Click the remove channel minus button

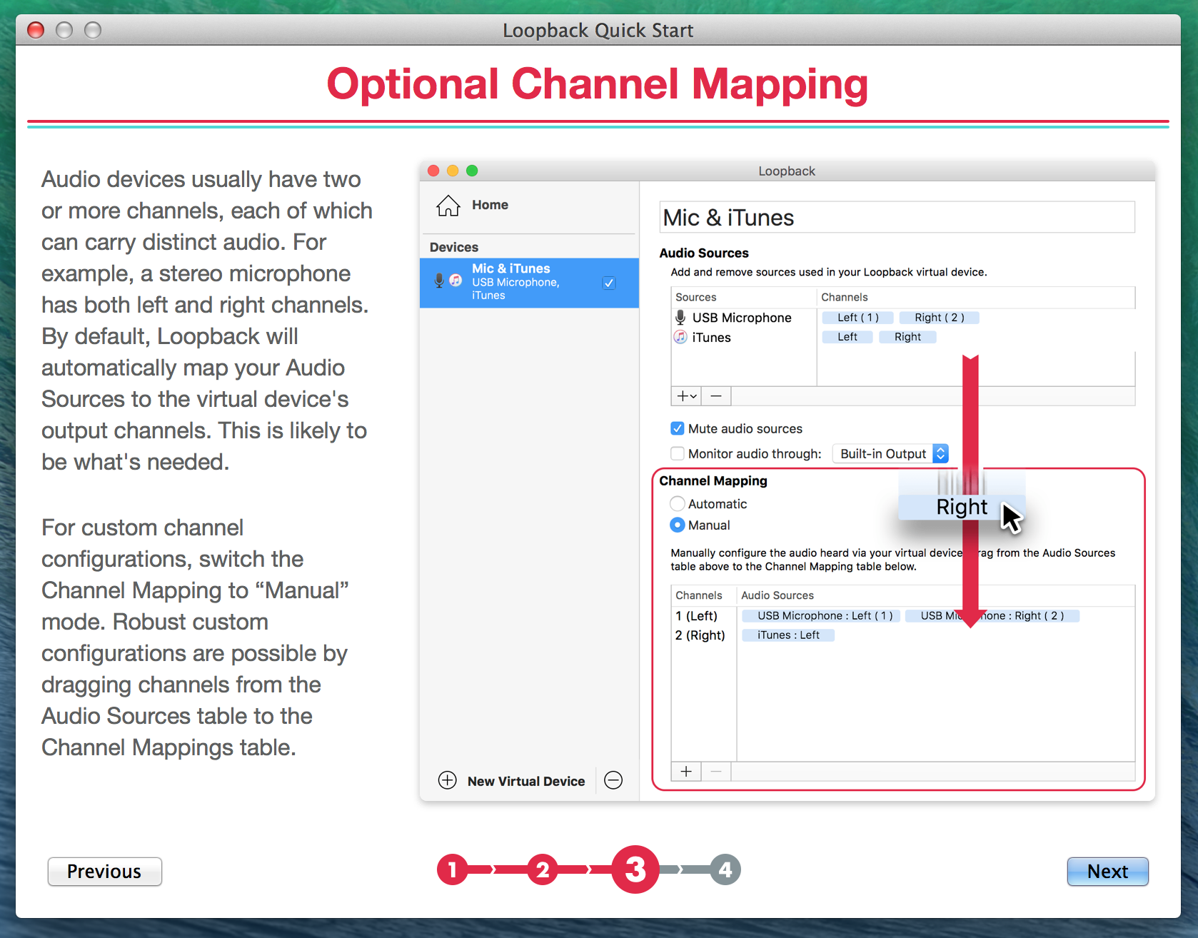(716, 771)
